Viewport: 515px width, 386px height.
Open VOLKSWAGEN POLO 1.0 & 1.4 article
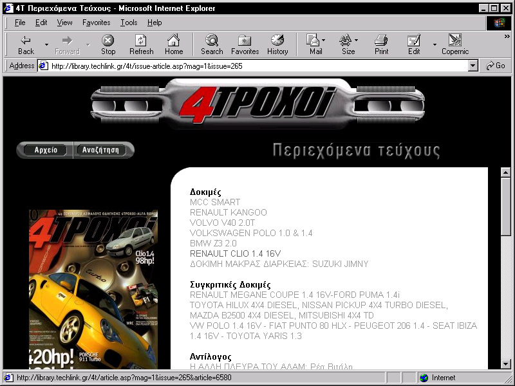point(251,233)
